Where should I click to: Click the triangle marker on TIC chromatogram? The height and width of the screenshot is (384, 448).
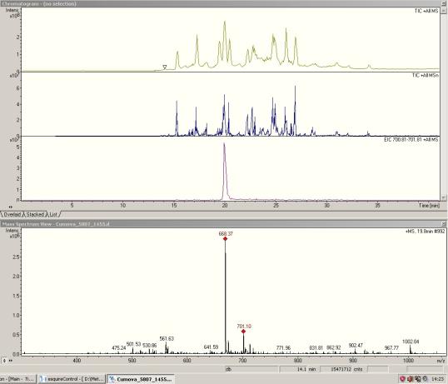click(x=165, y=67)
